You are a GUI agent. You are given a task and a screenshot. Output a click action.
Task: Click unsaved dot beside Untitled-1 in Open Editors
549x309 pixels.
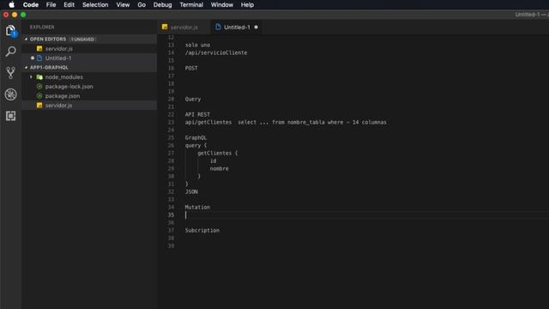tap(33, 58)
